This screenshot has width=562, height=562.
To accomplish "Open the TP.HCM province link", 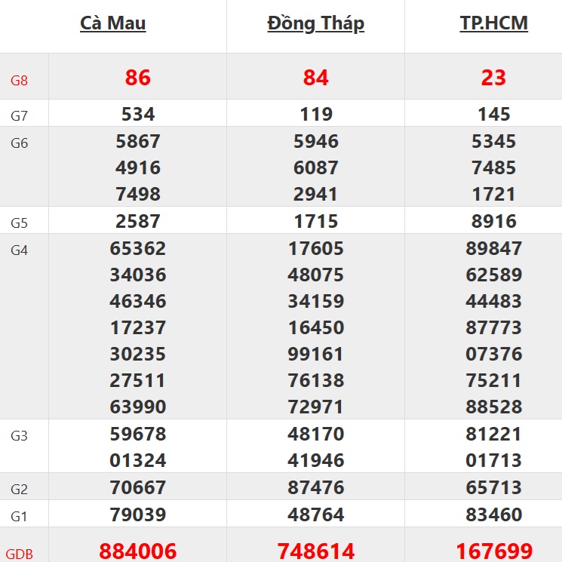I will (x=494, y=23).
